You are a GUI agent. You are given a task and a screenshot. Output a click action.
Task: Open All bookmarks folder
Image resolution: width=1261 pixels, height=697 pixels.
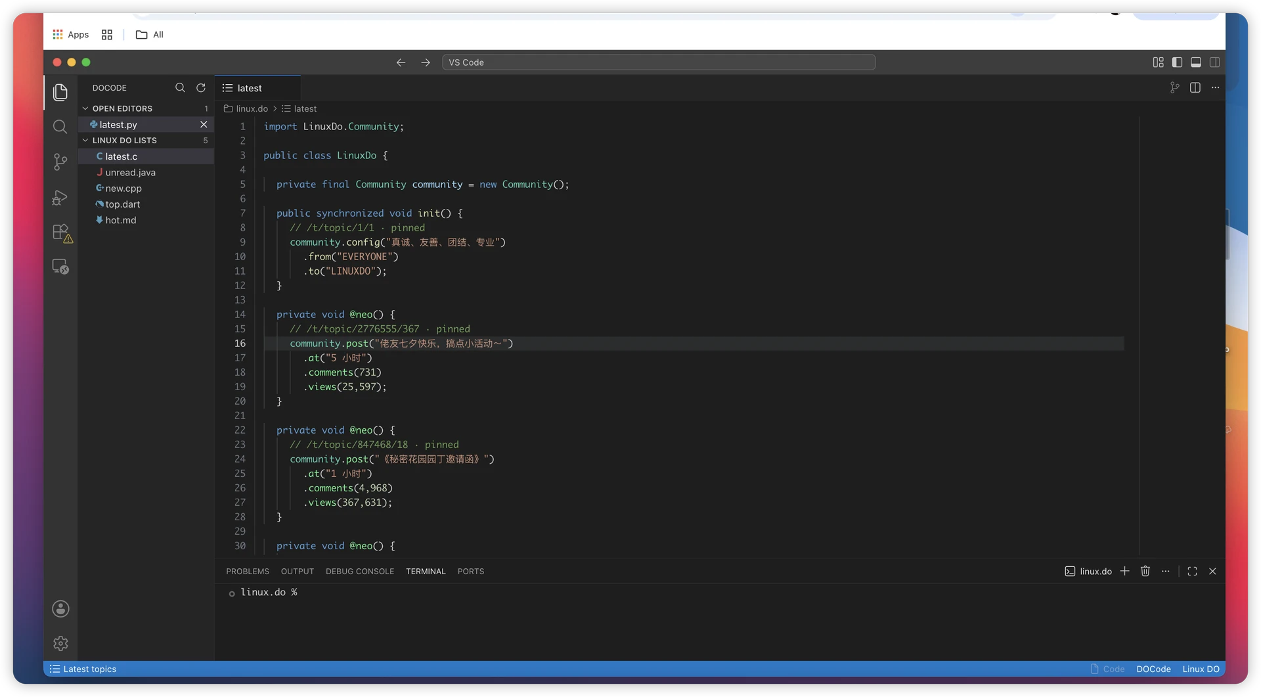[150, 35]
